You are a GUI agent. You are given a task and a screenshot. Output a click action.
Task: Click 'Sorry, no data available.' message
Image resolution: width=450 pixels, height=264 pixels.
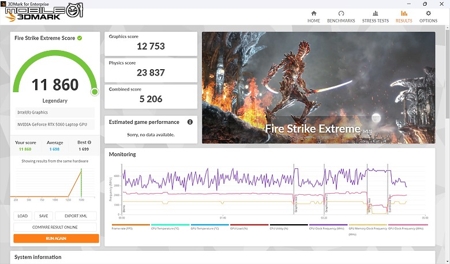coord(151,135)
